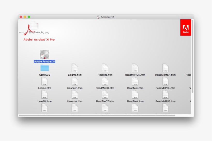
Task: Click the Acrobat 11 disk icon in title bar
Action: pos(98,17)
